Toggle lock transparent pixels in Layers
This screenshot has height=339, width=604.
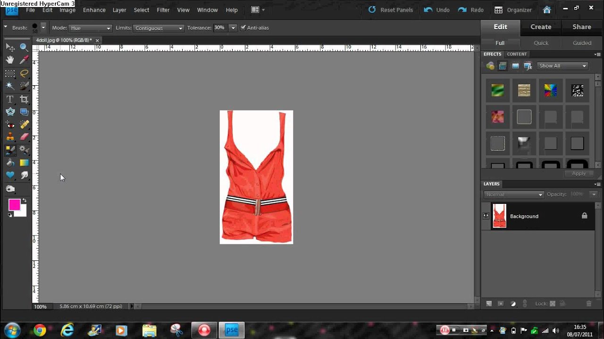click(x=553, y=304)
